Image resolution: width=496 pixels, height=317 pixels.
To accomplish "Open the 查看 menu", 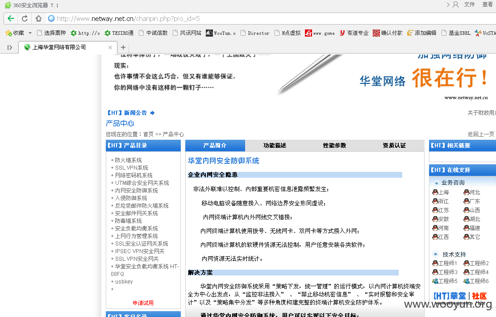I will (487, 4).
